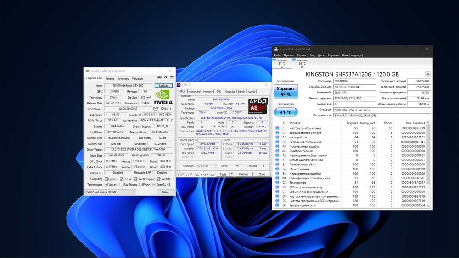Click the GPU-Z screenshot camera icon
The image size is (459, 258).
[x=159, y=77]
